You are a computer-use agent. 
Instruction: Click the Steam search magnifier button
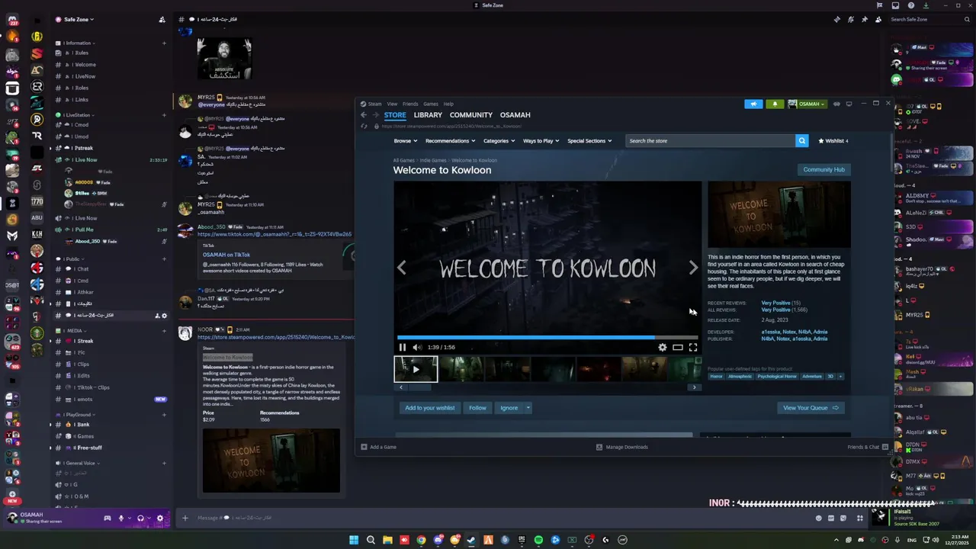(801, 141)
